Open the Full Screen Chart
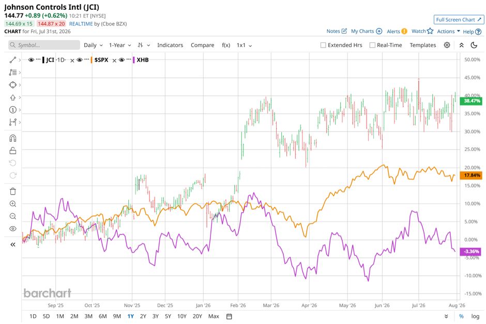 (x=459, y=20)
